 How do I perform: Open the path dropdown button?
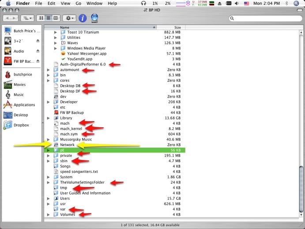point(27,18)
